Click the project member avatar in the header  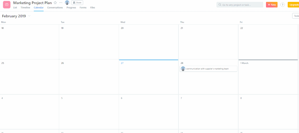pos(67,3)
